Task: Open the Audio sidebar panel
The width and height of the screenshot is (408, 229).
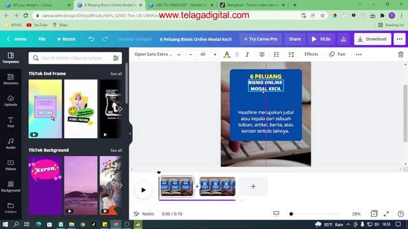Action: coord(11,144)
